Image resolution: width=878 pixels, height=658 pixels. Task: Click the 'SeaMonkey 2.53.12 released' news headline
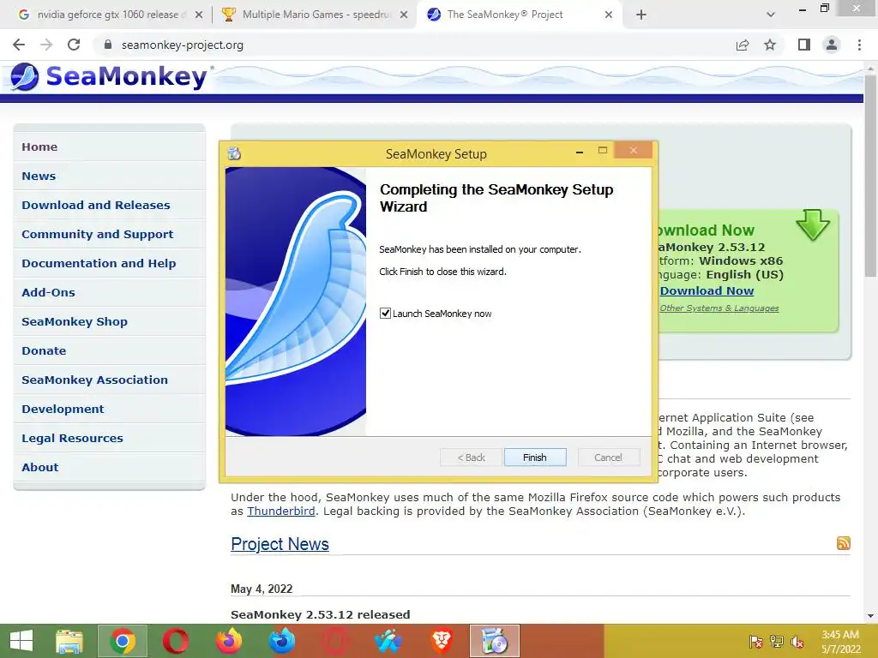click(321, 614)
